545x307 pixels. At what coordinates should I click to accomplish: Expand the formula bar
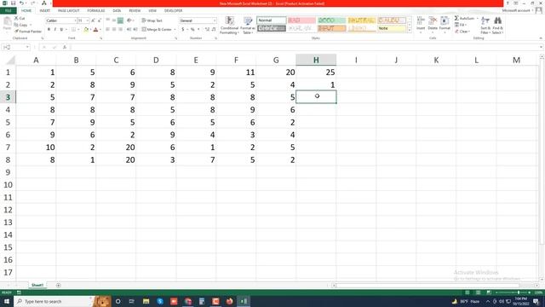tap(542, 47)
